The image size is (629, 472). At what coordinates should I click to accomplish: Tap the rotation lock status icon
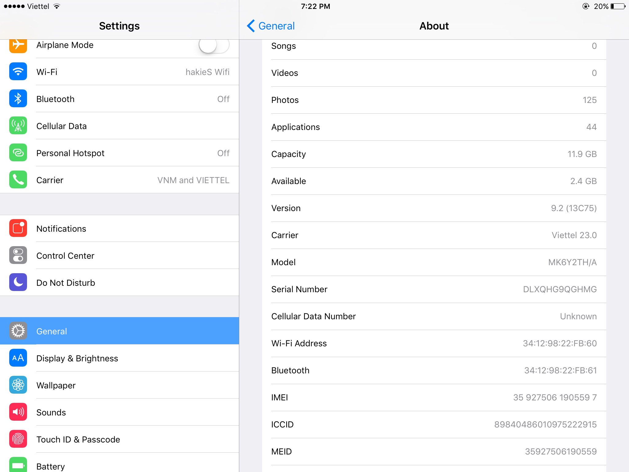586,6
